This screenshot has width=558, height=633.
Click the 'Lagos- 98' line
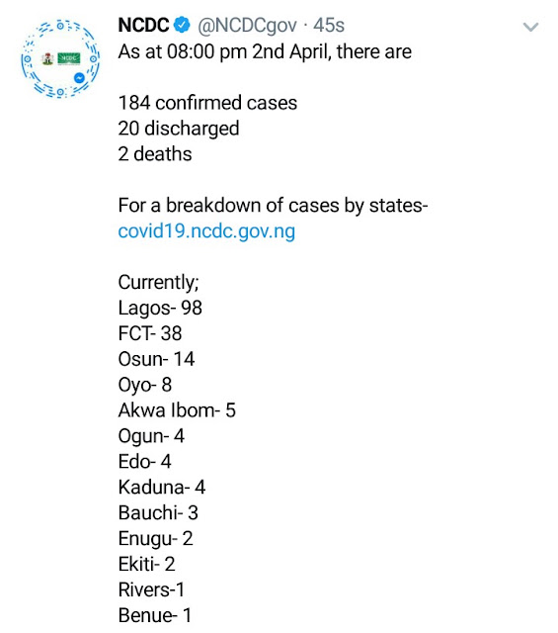pyautogui.click(x=160, y=308)
